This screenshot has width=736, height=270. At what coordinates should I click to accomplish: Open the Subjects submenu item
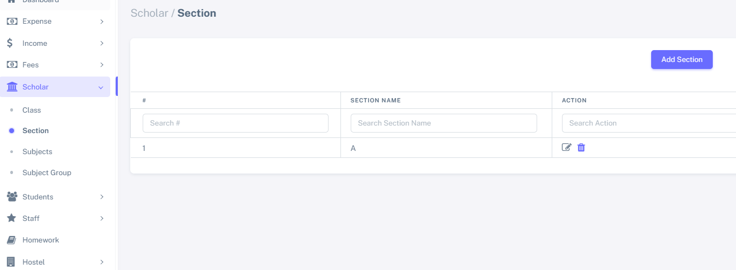click(37, 151)
